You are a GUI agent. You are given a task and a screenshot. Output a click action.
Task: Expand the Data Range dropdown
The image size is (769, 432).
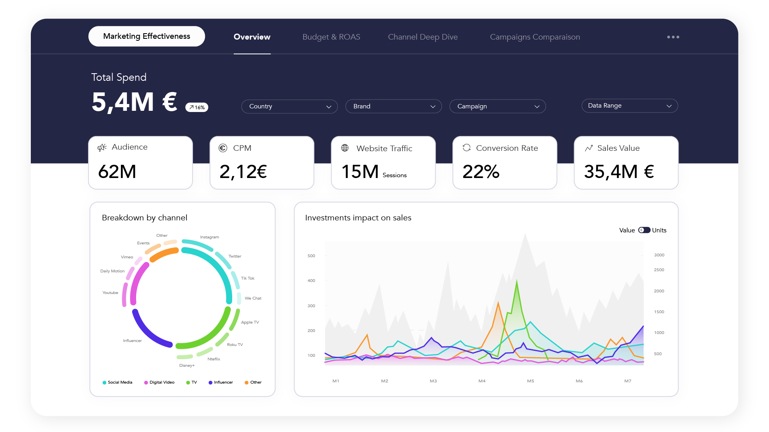[x=630, y=106]
